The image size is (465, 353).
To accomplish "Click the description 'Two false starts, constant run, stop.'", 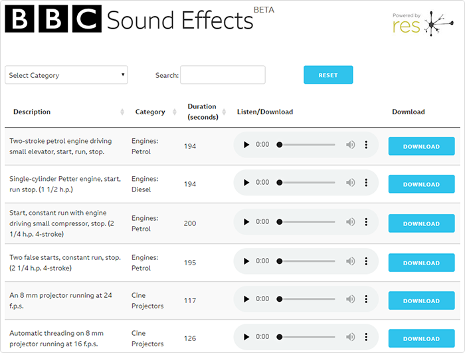I will point(65,257).
